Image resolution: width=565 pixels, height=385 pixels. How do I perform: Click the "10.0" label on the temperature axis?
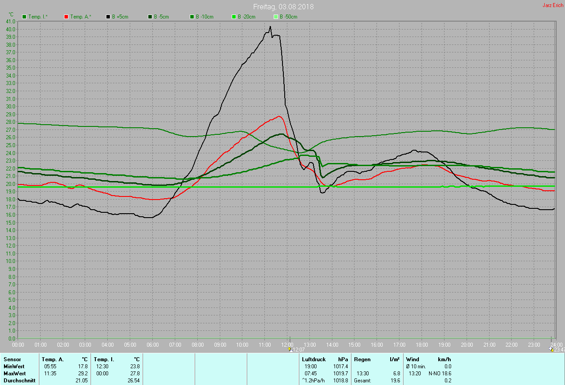coord(11,261)
